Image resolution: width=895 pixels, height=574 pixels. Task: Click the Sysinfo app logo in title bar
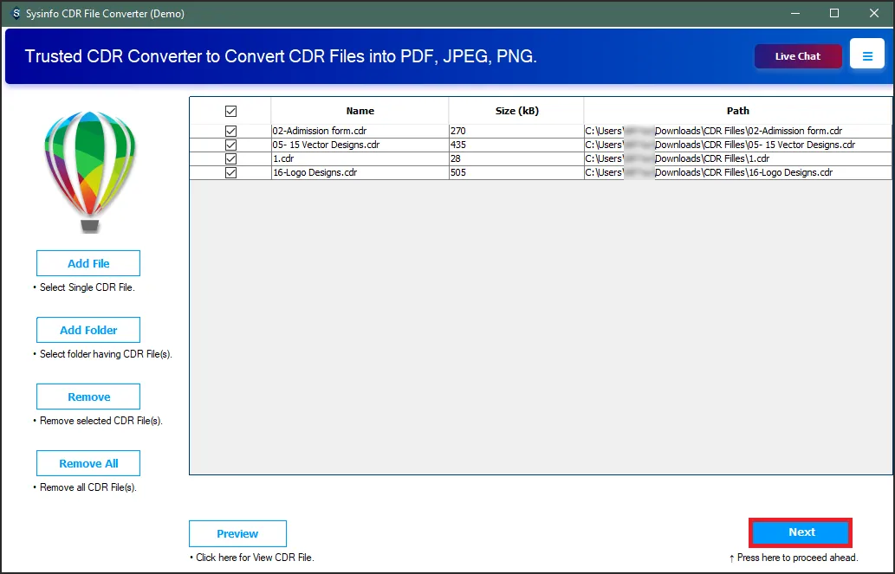tap(16, 13)
